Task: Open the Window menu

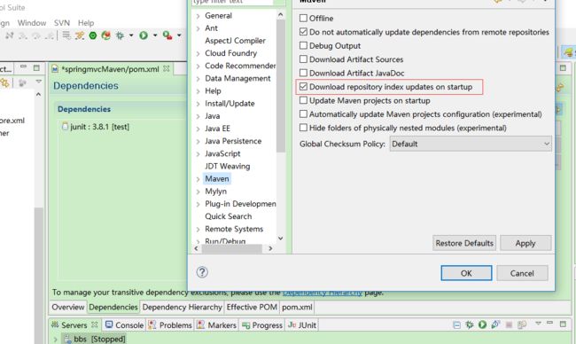Action: [x=32, y=23]
